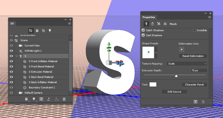Enable the Invisible checkbox
The width and height of the screenshot is (223, 118).
[x=194, y=30]
